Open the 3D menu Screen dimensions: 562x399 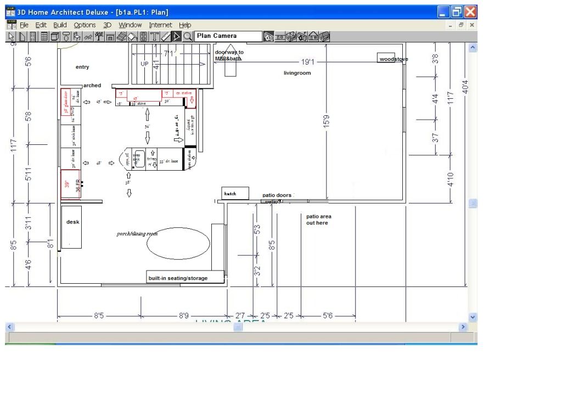pos(107,25)
